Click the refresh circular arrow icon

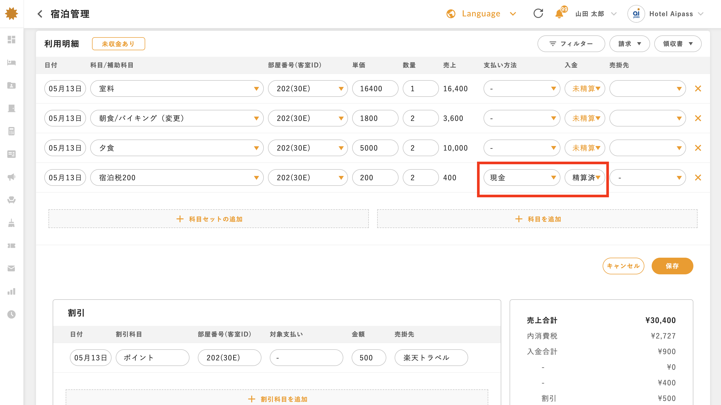click(538, 14)
